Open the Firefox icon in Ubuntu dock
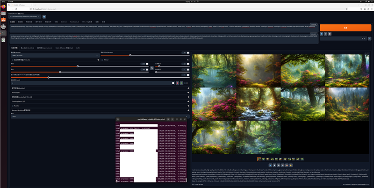 (x=4, y=6)
